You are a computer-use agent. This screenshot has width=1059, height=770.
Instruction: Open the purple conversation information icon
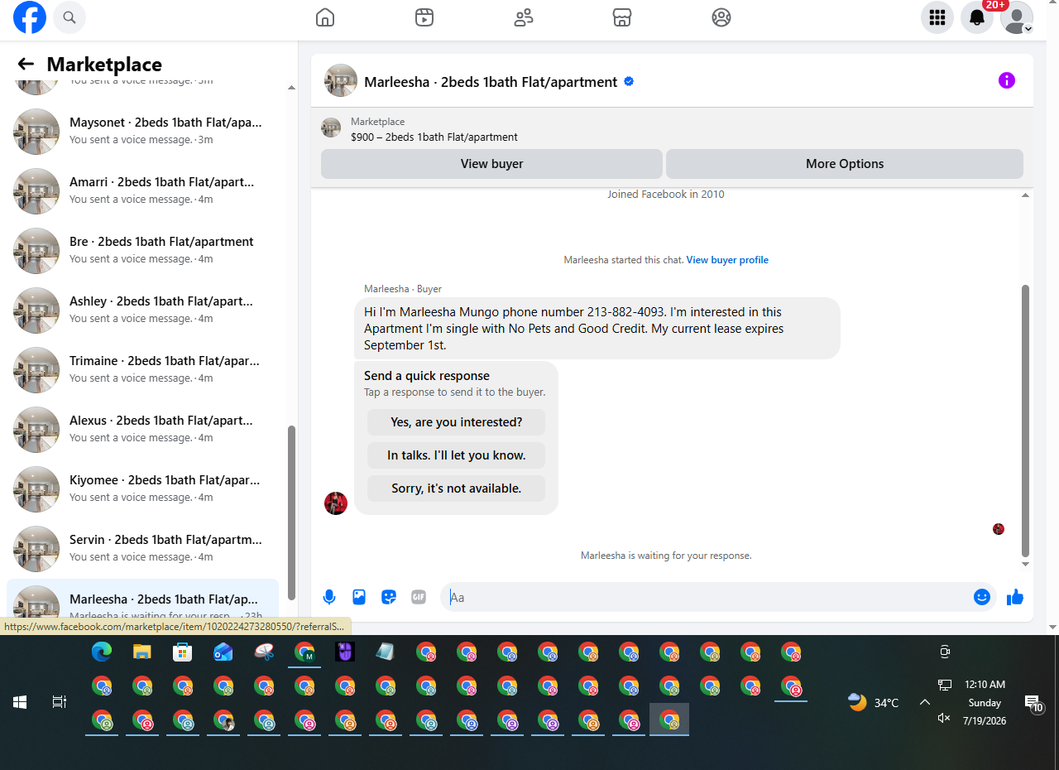point(1007,80)
